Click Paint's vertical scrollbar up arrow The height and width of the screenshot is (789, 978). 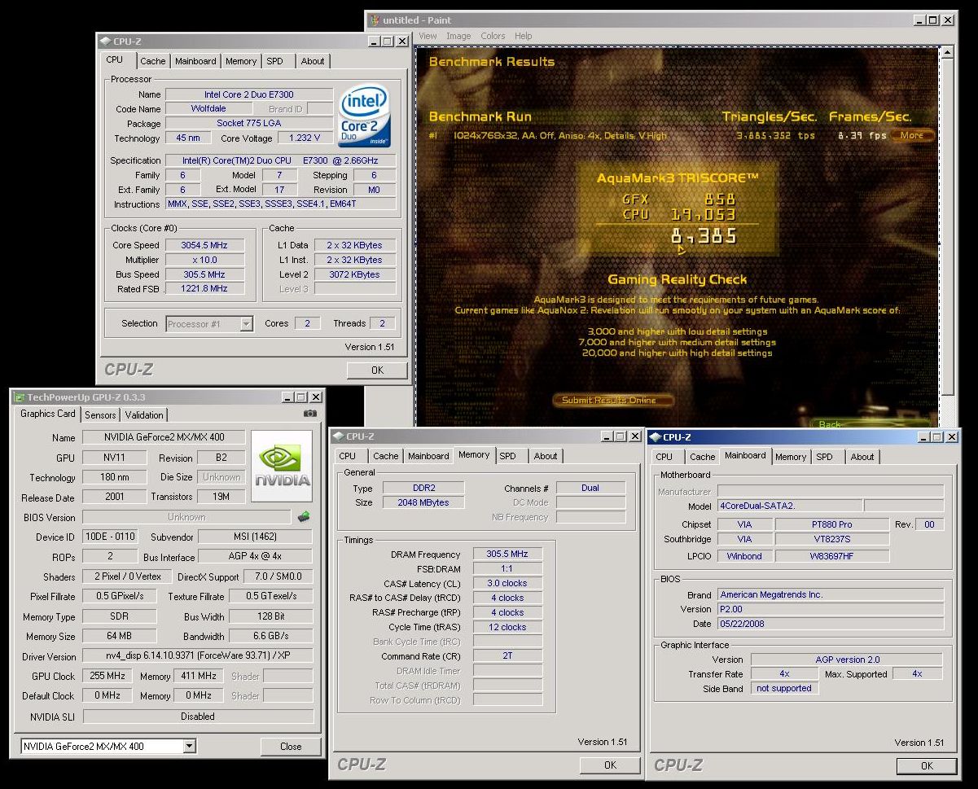click(947, 52)
